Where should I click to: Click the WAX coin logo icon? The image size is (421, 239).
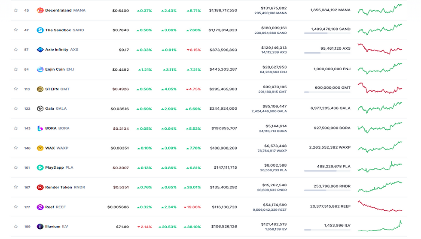pyautogui.click(x=40, y=148)
